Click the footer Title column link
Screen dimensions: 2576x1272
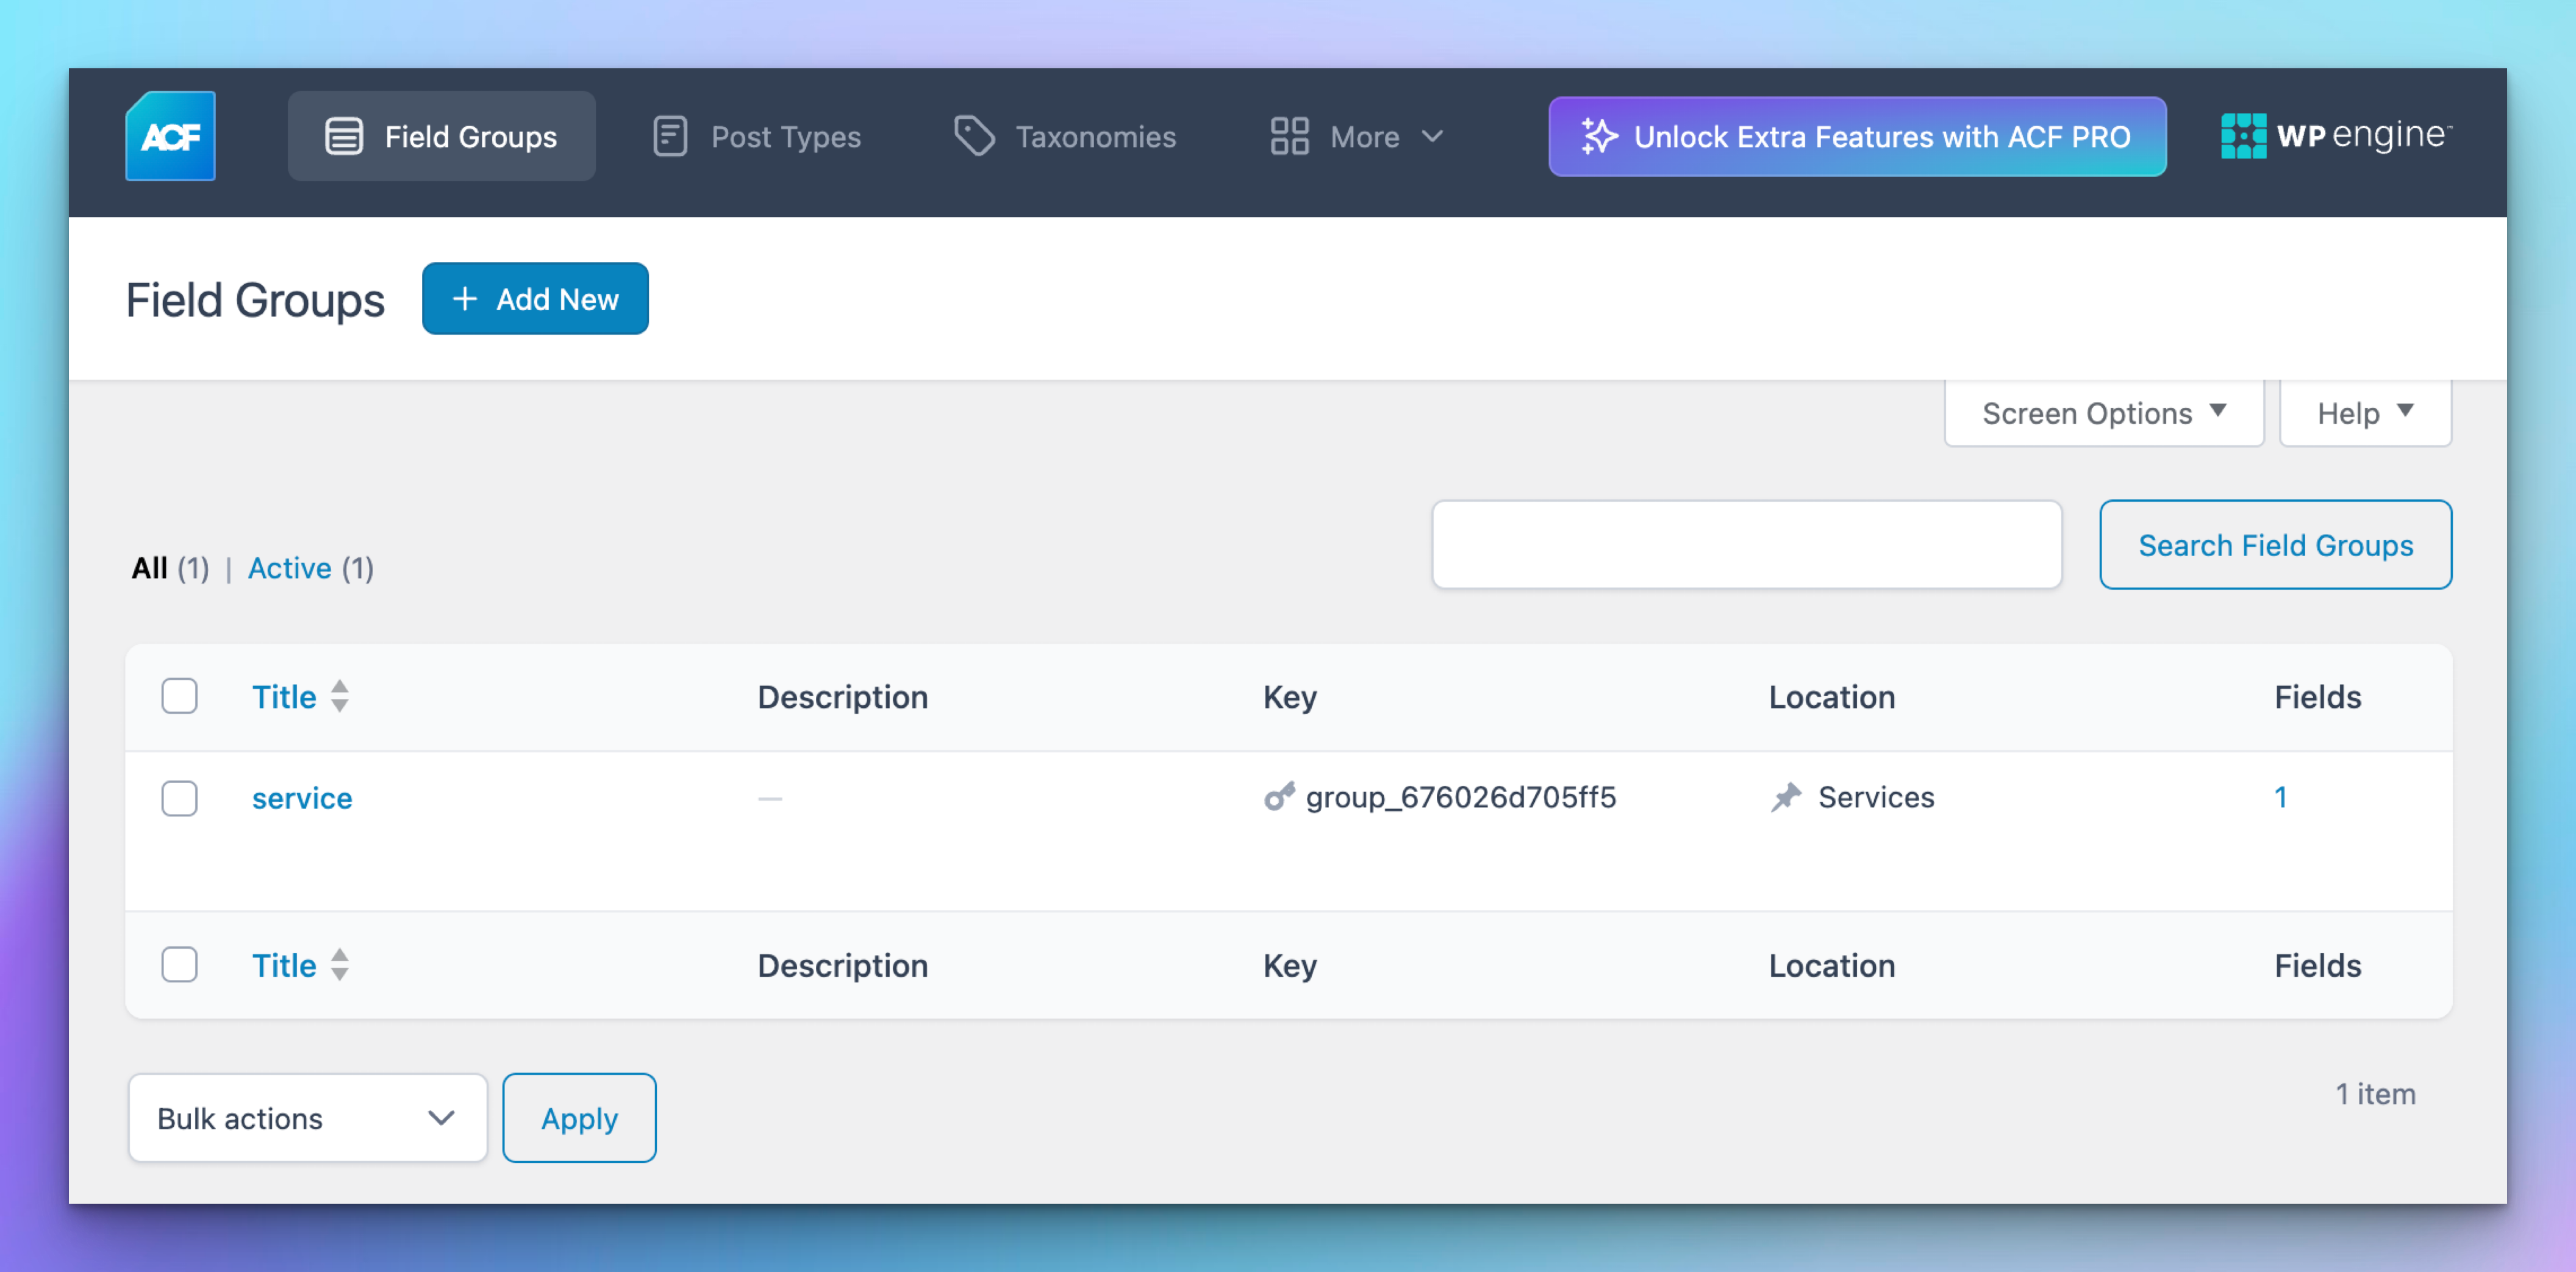284,965
